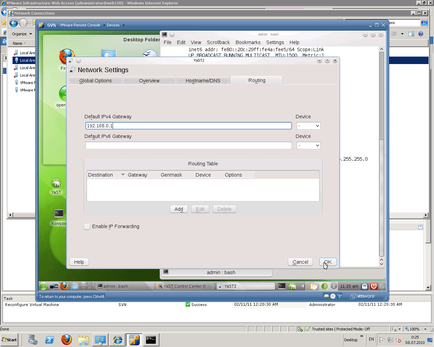Open the Scrollback menu in the terminal
This screenshot has height=347, width=434.
point(218,42)
